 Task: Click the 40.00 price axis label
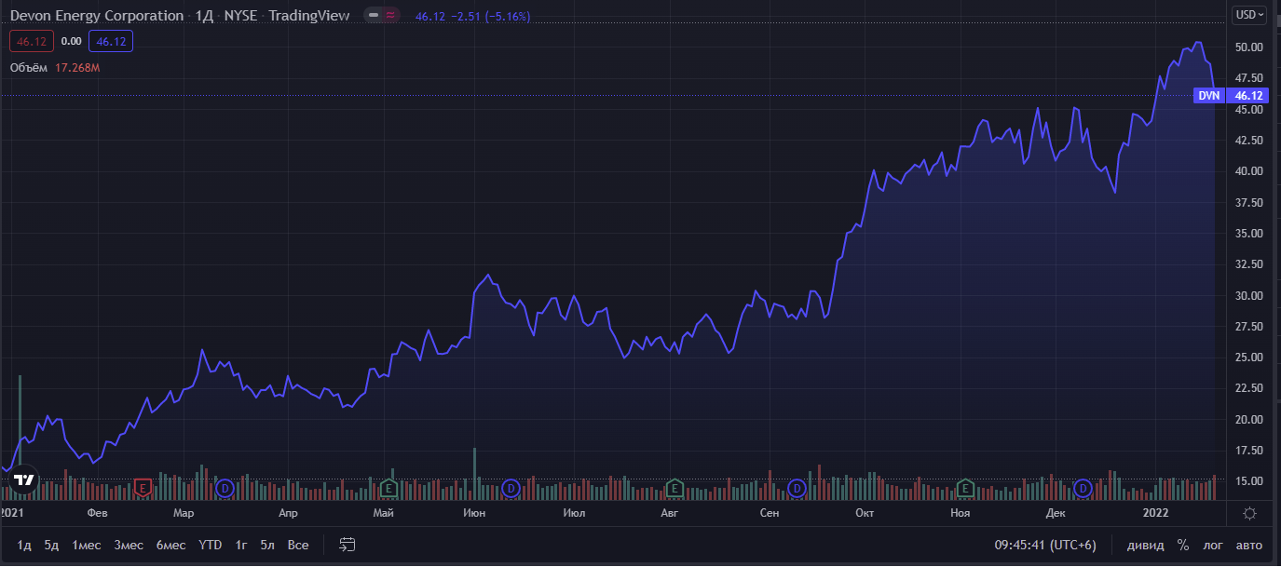pyautogui.click(x=1248, y=171)
